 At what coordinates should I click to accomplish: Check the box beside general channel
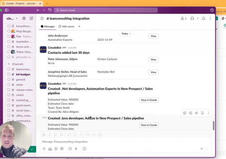[x=9, y=79]
